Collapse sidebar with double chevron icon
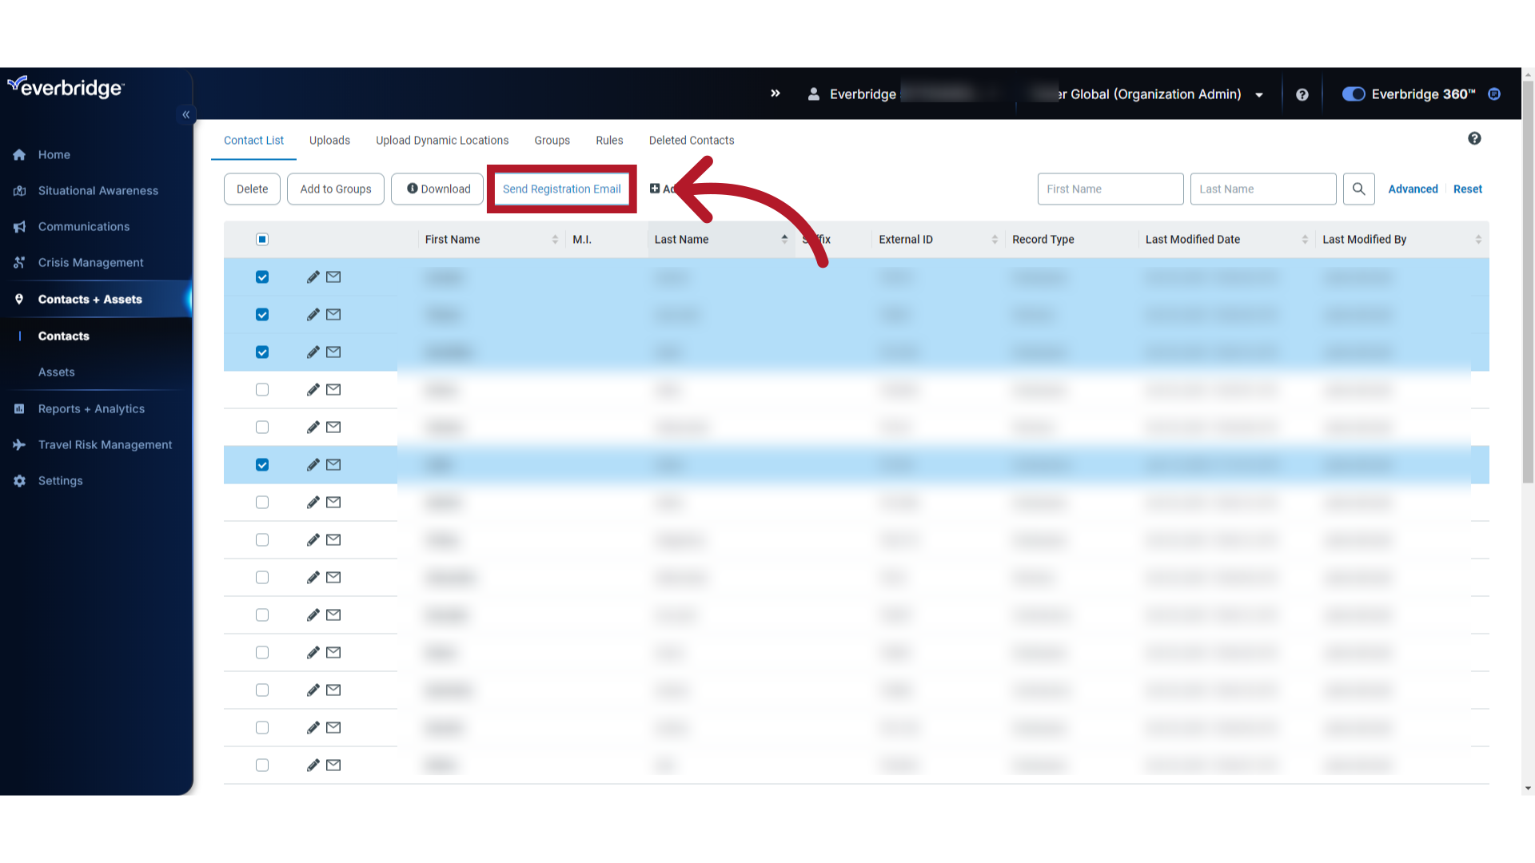The height and width of the screenshot is (863, 1535). [185, 115]
